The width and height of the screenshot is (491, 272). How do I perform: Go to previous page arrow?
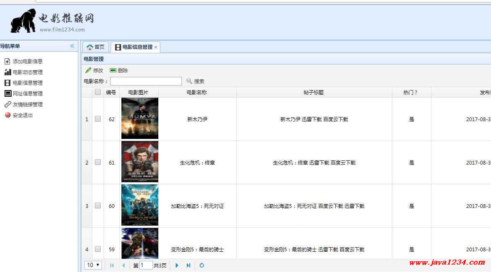click(x=123, y=265)
